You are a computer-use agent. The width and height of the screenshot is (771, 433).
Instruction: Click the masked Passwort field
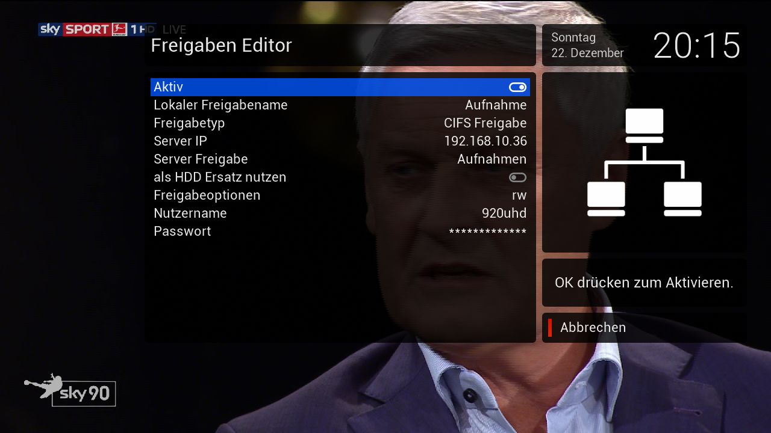(487, 232)
